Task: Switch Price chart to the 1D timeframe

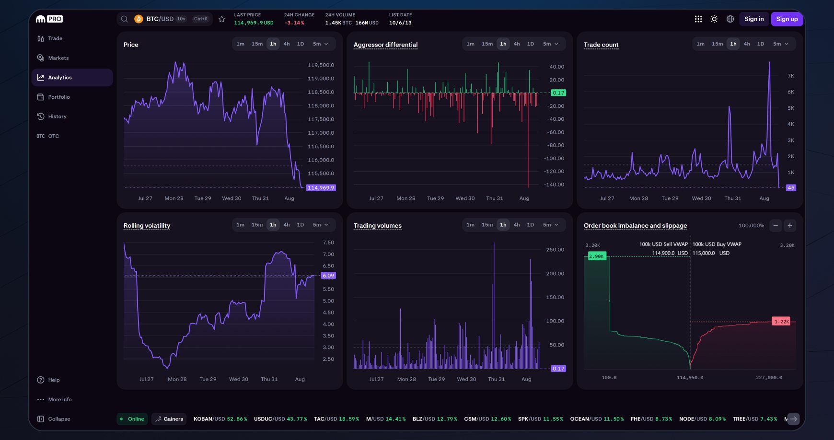Action: 301,44
